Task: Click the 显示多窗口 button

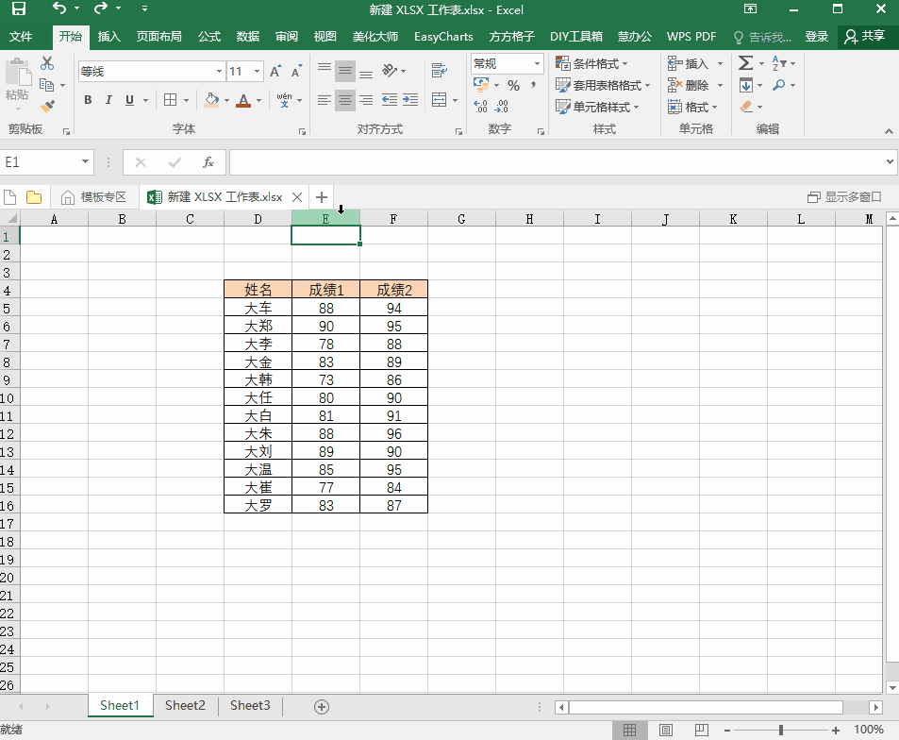Action: coord(844,197)
